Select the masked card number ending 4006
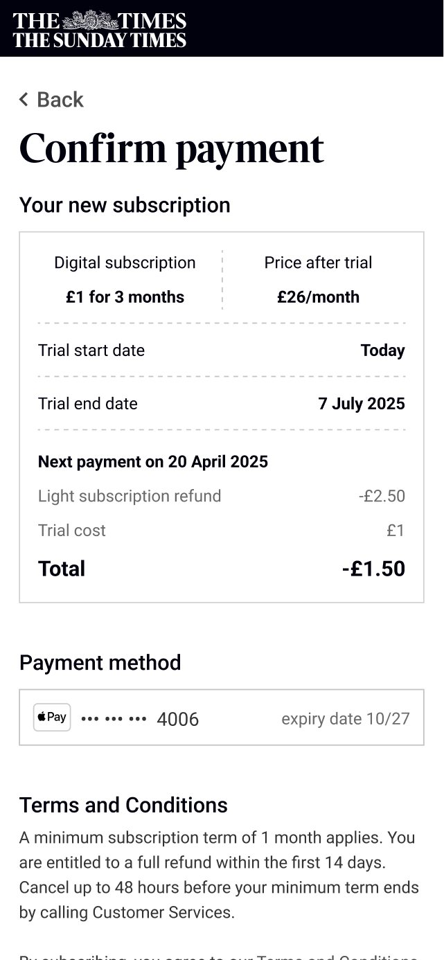This screenshot has width=444, height=960. coord(140,719)
